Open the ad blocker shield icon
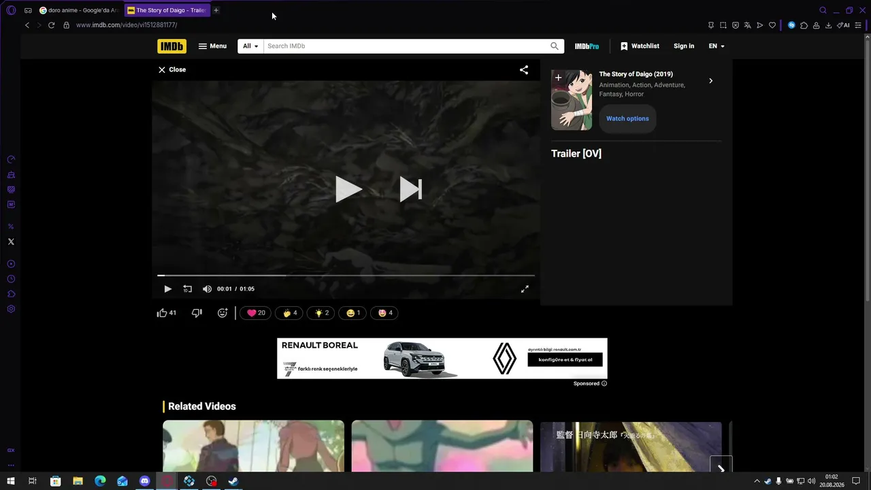The image size is (871, 490). [736, 25]
